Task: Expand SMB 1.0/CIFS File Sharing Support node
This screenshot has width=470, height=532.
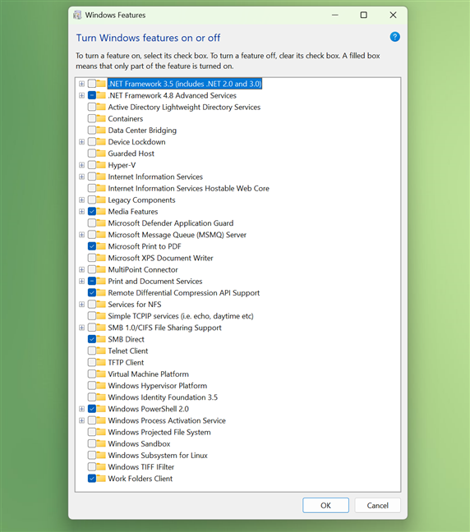Action: point(82,328)
